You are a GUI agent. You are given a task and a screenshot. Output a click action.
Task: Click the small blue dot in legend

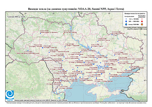point(126,19)
